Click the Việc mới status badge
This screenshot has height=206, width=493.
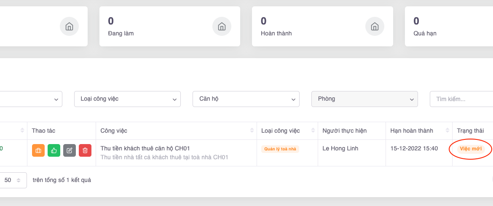tap(471, 149)
